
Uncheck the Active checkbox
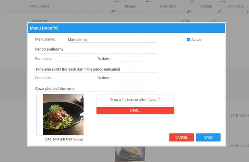coord(188,40)
